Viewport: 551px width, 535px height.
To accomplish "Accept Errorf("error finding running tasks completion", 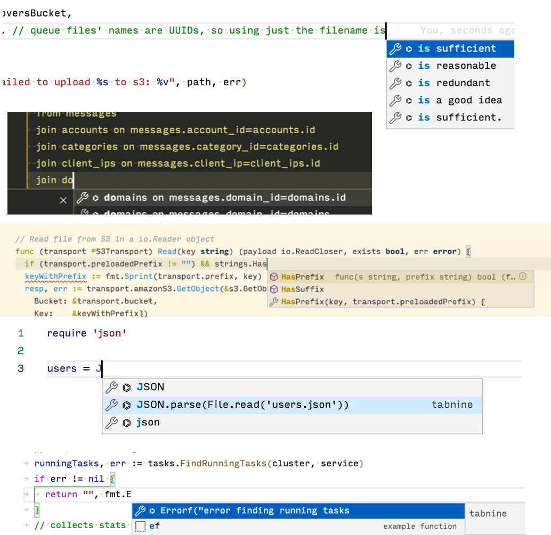I will point(298,511).
